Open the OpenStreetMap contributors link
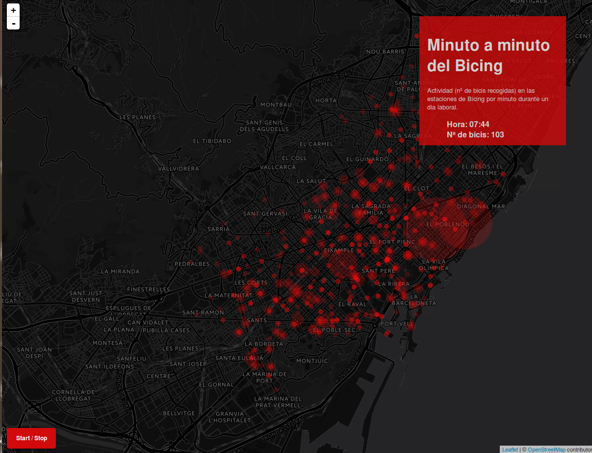Image resolution: width=592 pixels, height=453 pixels. 546,450
